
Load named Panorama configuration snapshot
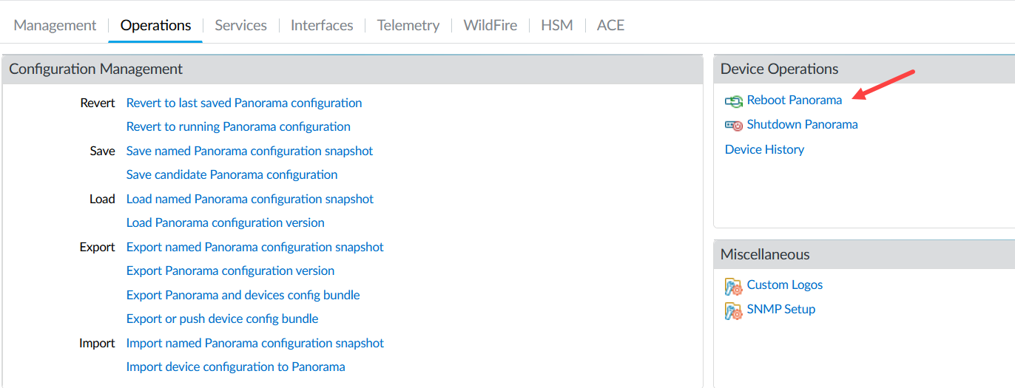[250, 199]
